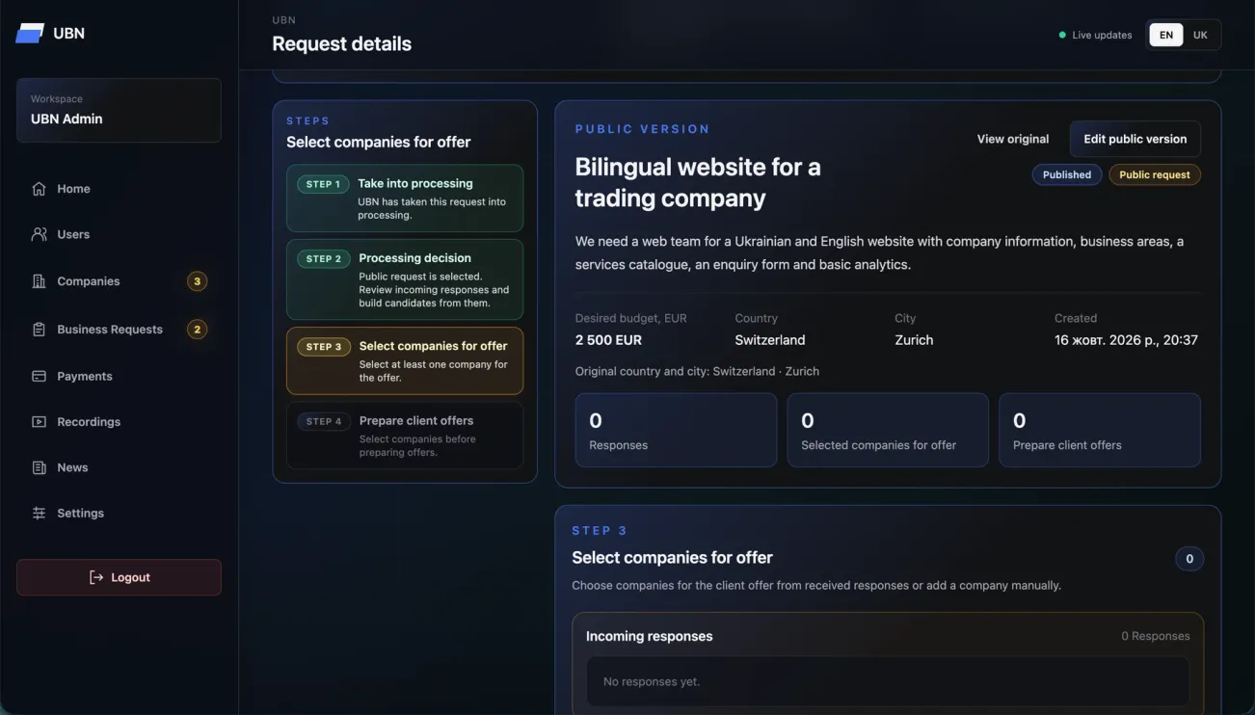Click the Step 3 counter badge showing 0

point(1189,559)
